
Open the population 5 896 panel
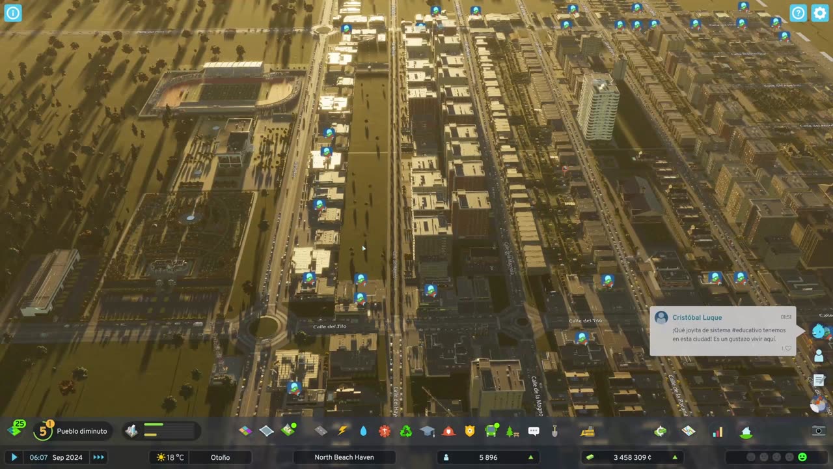tap(488, 457)
